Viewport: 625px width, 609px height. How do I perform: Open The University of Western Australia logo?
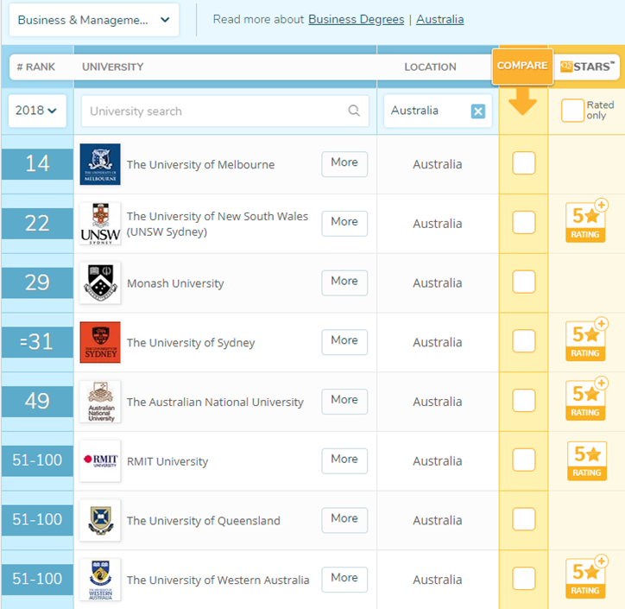point(100,580)
